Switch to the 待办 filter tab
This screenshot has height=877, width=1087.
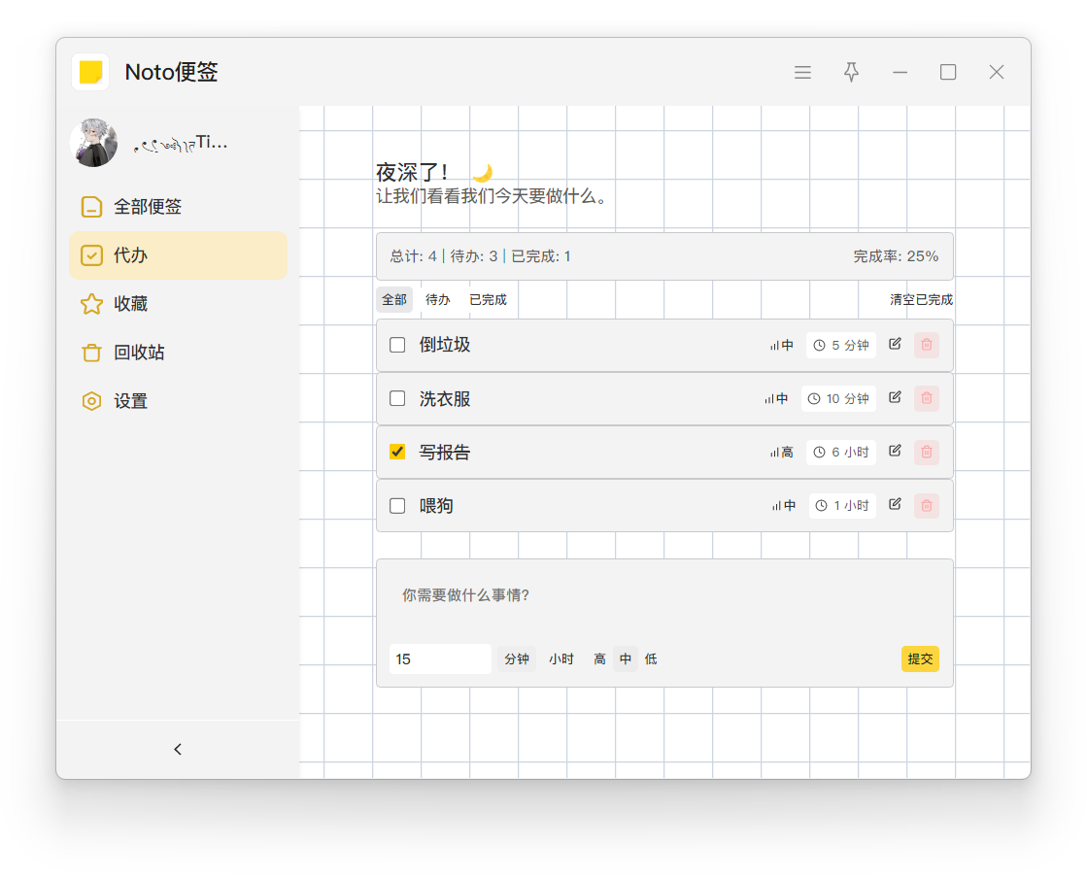[438, 300]
